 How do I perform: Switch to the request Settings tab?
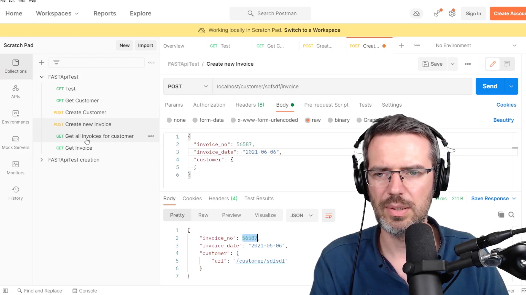[x=392, y=105]
